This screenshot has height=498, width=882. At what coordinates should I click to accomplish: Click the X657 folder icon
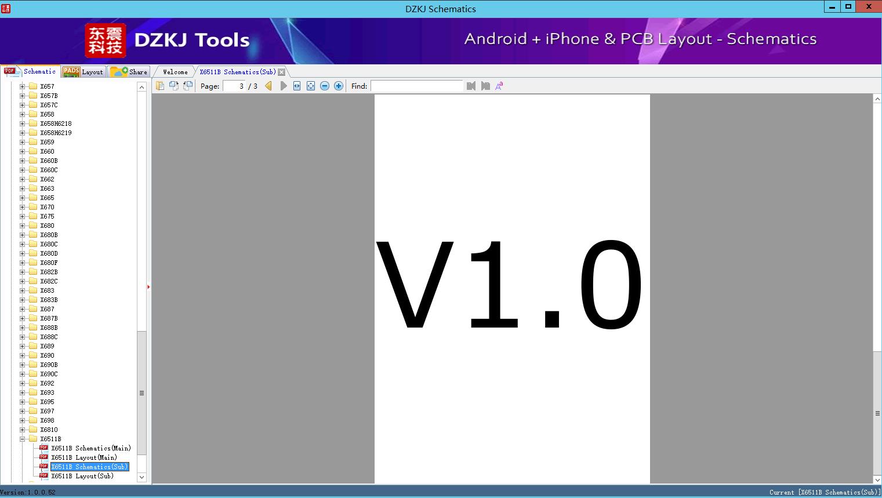[33, 86]
